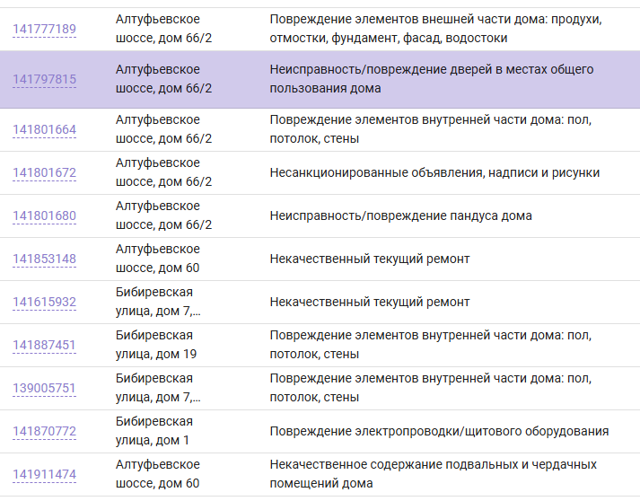This screenshot has width=640, height=501.
Task: Click highlighted row Неисправность/повреждение дверей
Action: click(x=320, y=80)
